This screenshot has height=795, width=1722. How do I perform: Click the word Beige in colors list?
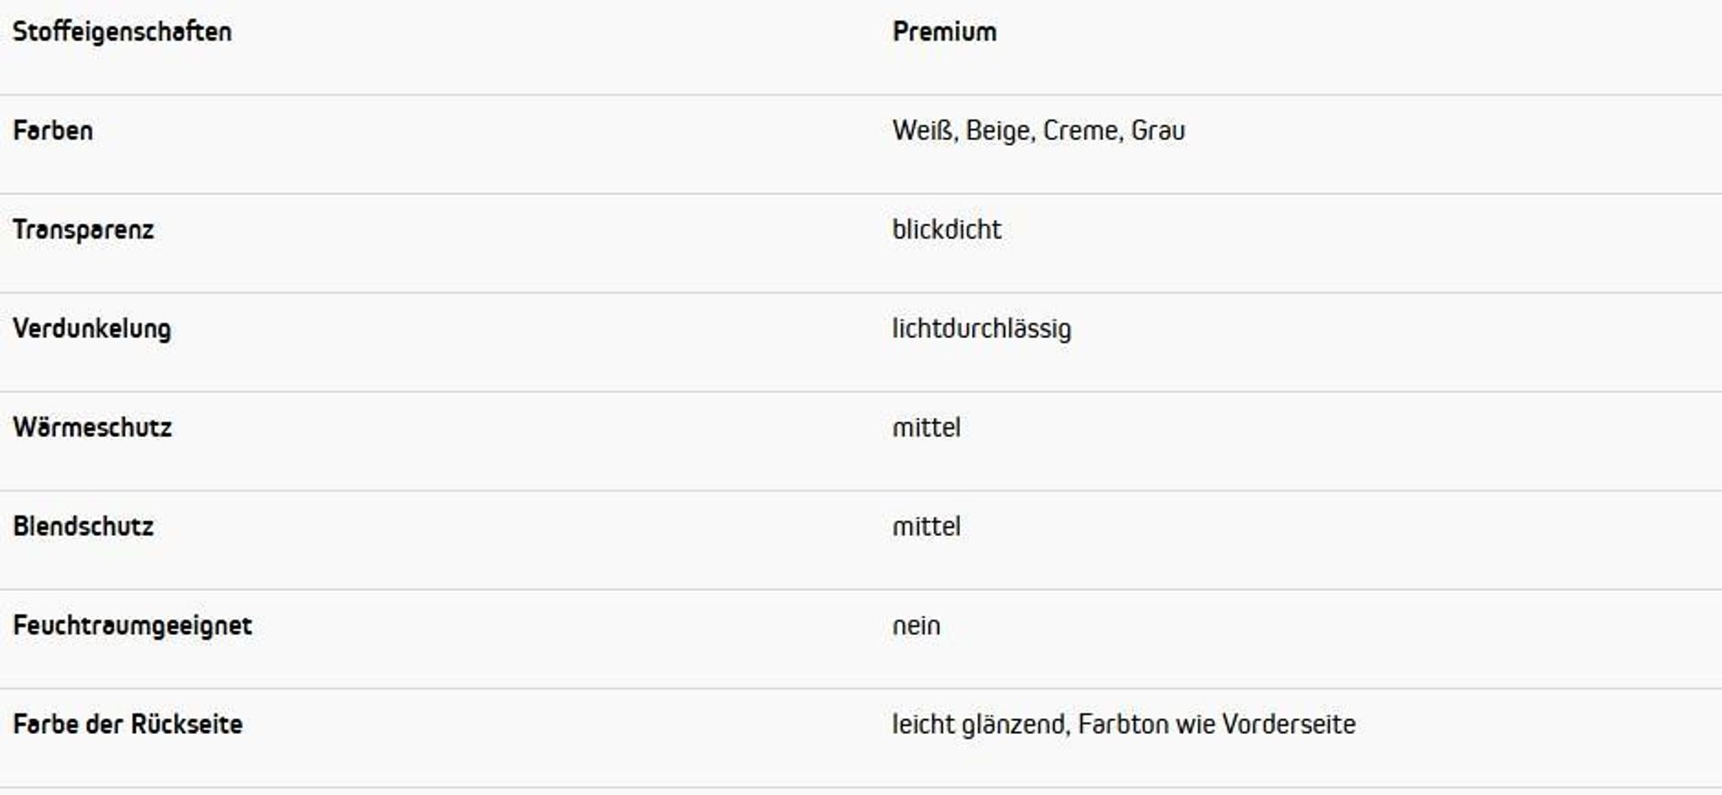[1000, 132]
